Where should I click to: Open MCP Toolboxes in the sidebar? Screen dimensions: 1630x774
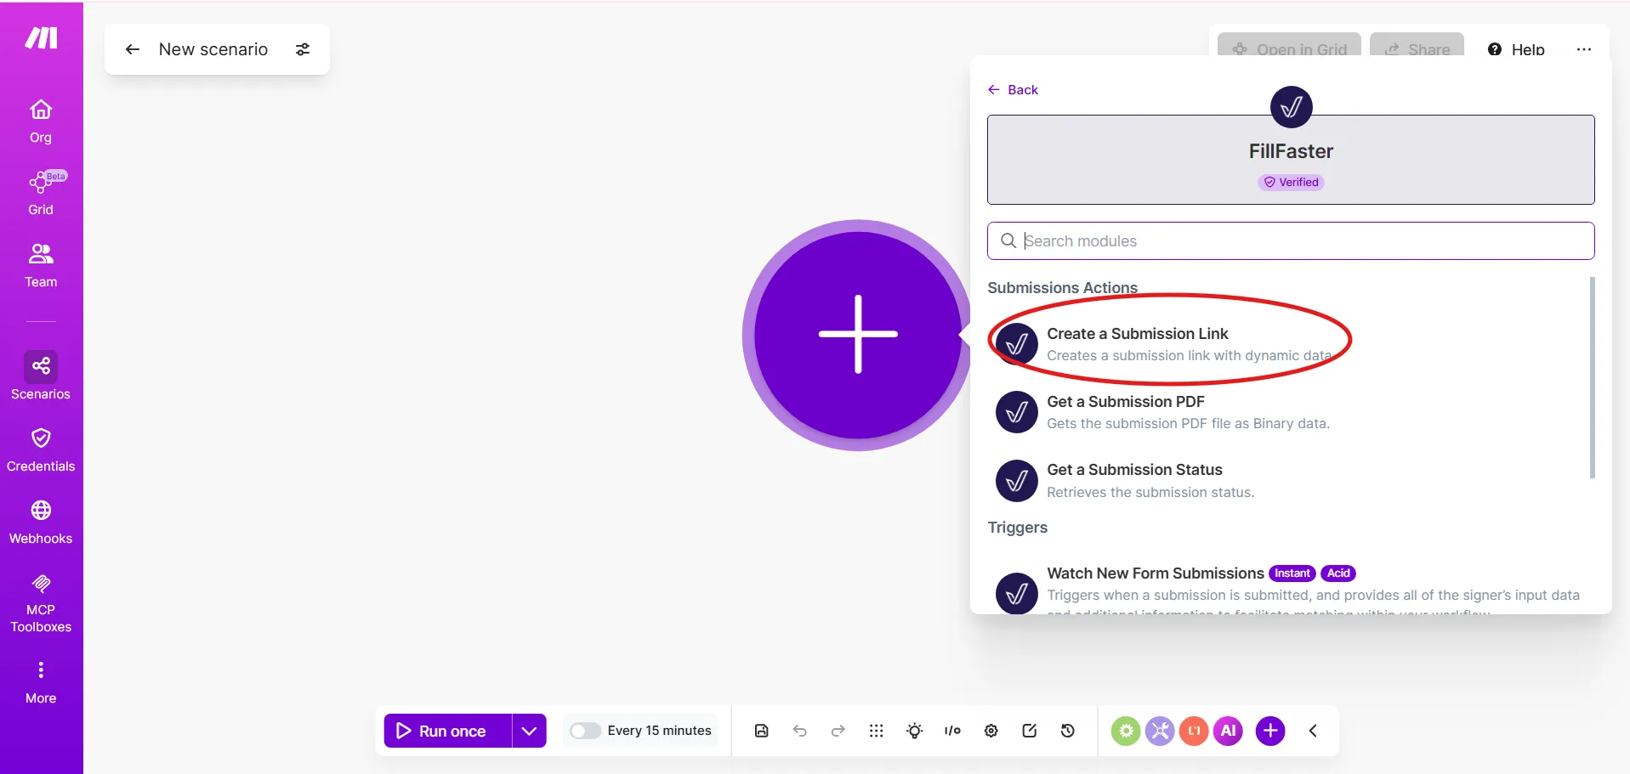pyautogui.click(x=41, y=604)
